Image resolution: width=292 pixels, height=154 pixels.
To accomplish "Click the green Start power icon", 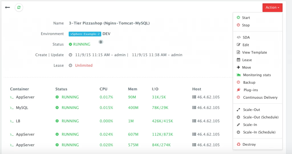I will pos(238,17).
